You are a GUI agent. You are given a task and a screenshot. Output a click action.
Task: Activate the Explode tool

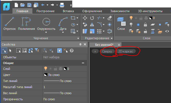point(110,25)
